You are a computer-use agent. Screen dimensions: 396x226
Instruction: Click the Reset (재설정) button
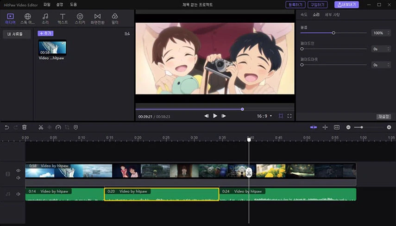pos(383,116)
